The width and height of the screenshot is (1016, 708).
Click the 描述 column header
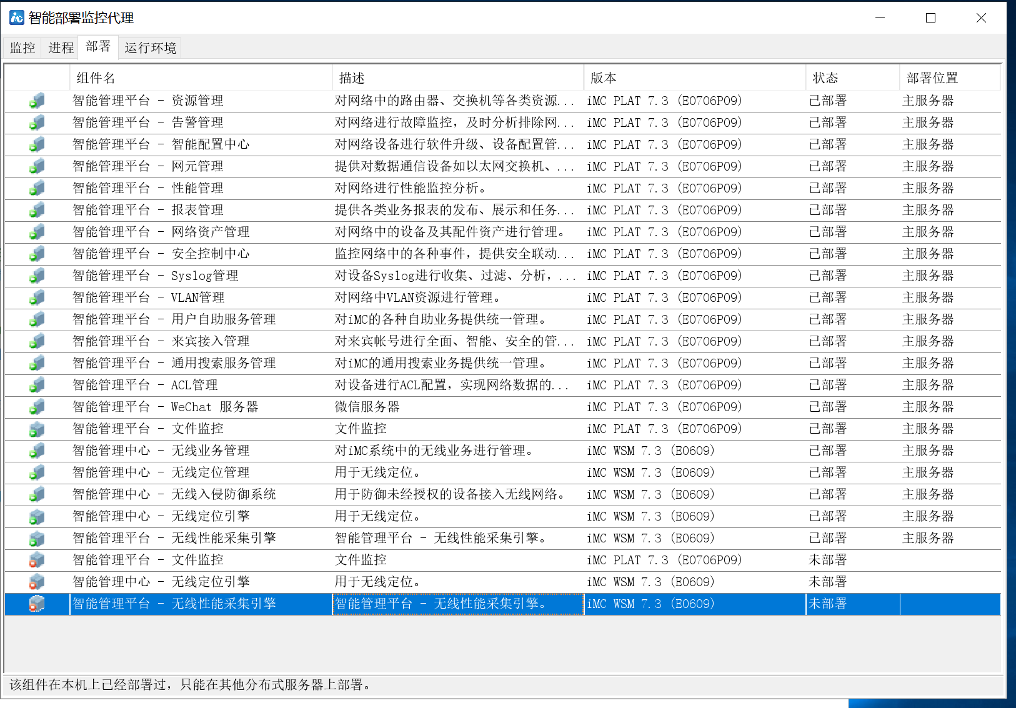457,77
